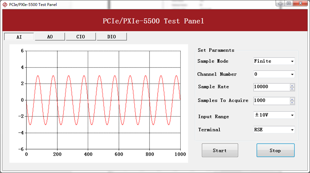
Task: Minimize the Test Panel window
Action: (280, 3)
